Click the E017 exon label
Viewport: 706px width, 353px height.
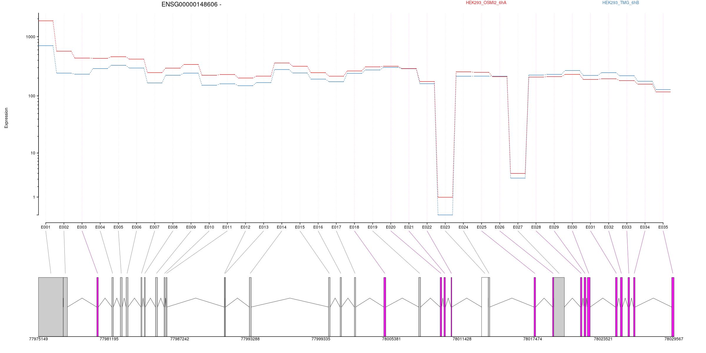pos(336,227)
